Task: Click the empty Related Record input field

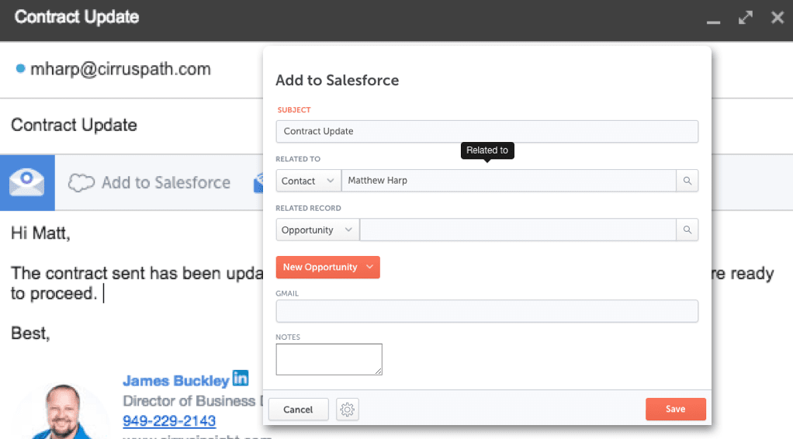Action: point(518,230)
